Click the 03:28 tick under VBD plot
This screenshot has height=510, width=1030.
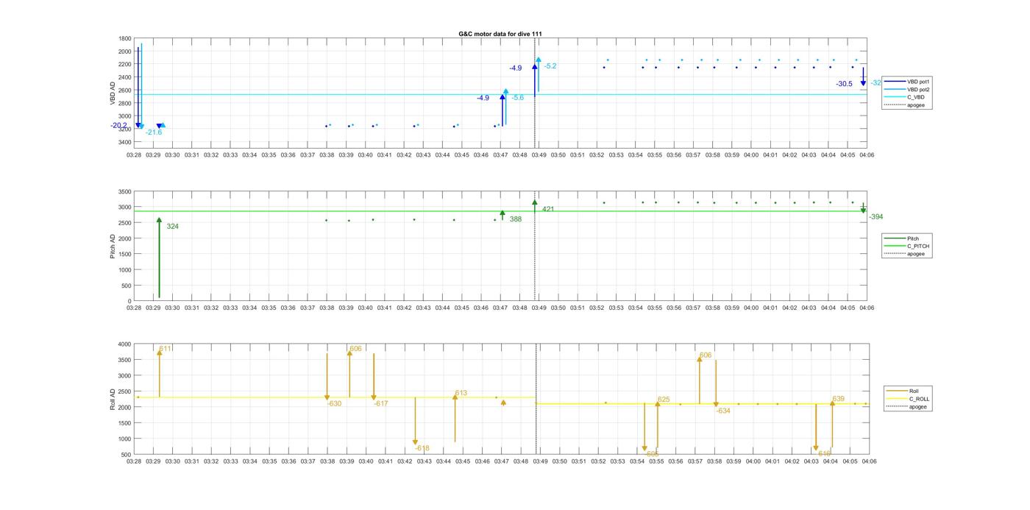coord(134,155)
